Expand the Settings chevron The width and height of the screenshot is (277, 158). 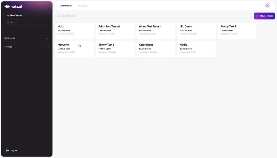pos(48,47)
